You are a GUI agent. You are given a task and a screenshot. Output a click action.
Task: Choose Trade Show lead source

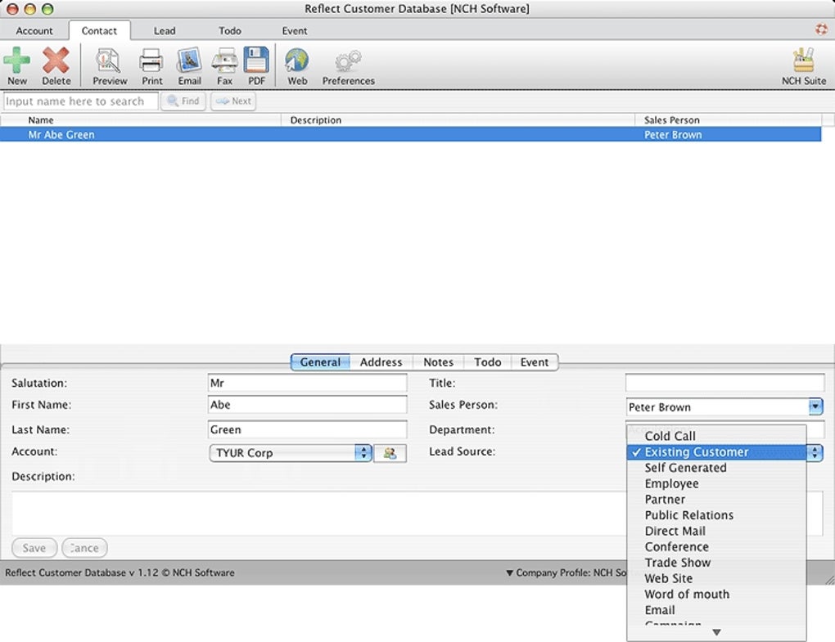(716, 563)
